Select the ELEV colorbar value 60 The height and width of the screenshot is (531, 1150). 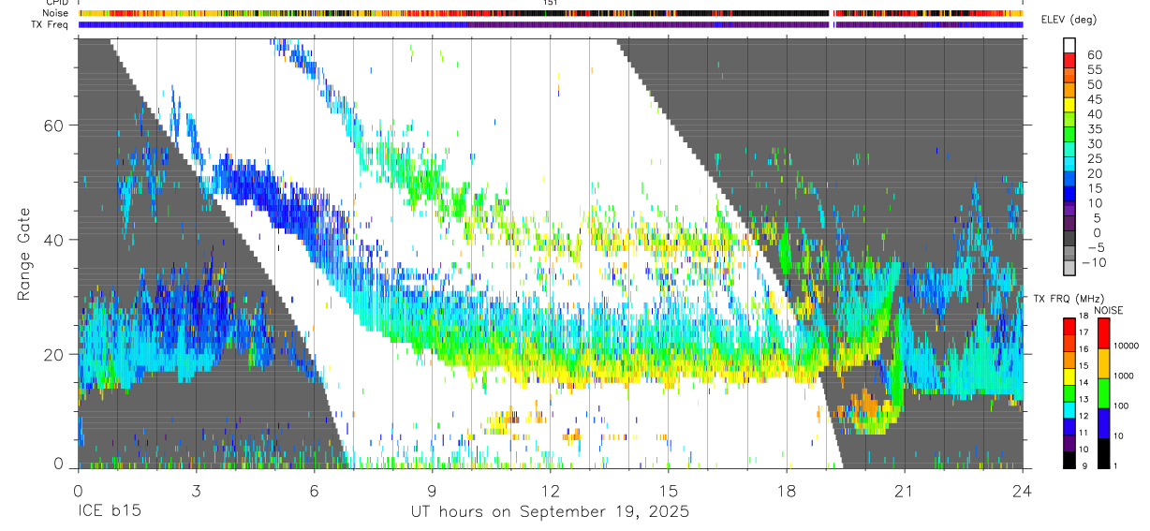pyautogui.click(x=1093, y=55)
